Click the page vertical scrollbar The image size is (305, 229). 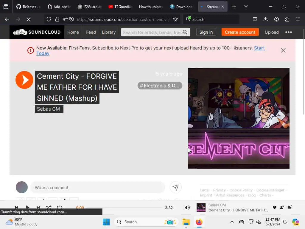click(x=304, y=72)
